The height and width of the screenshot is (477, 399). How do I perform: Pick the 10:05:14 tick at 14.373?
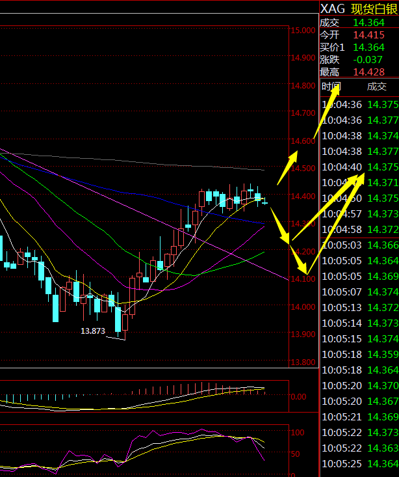click(x=359, y=323)
